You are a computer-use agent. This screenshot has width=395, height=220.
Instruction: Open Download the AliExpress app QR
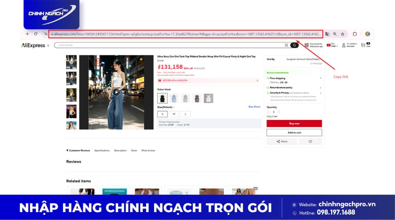[313, 45]
